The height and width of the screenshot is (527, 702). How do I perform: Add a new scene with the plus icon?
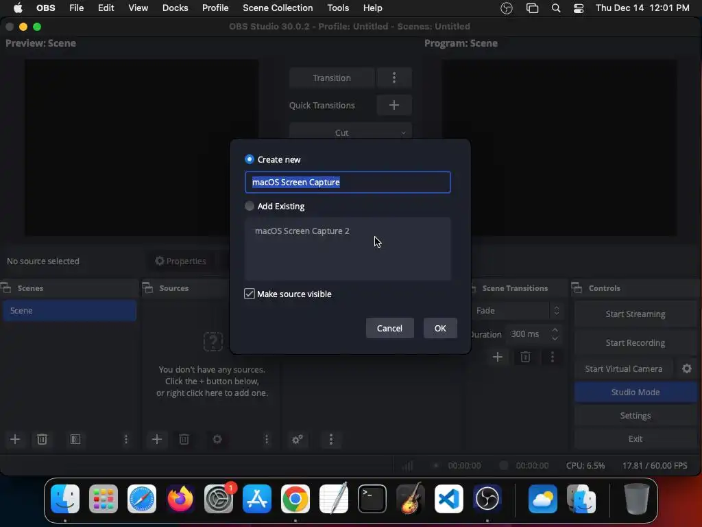(15, 439)
